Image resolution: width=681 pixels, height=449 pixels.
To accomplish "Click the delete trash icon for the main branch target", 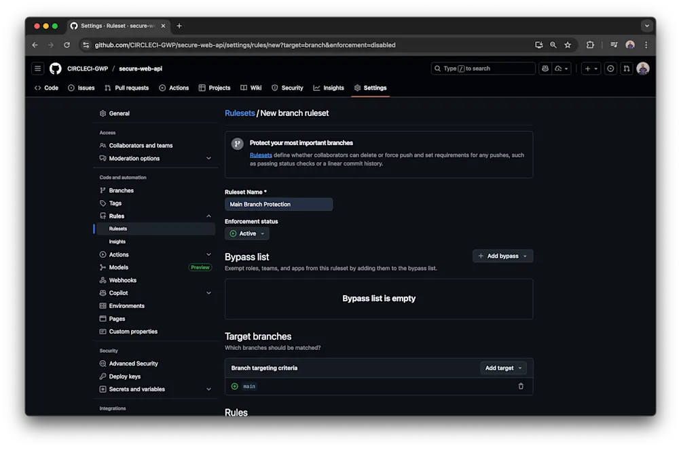I will 521,386.
